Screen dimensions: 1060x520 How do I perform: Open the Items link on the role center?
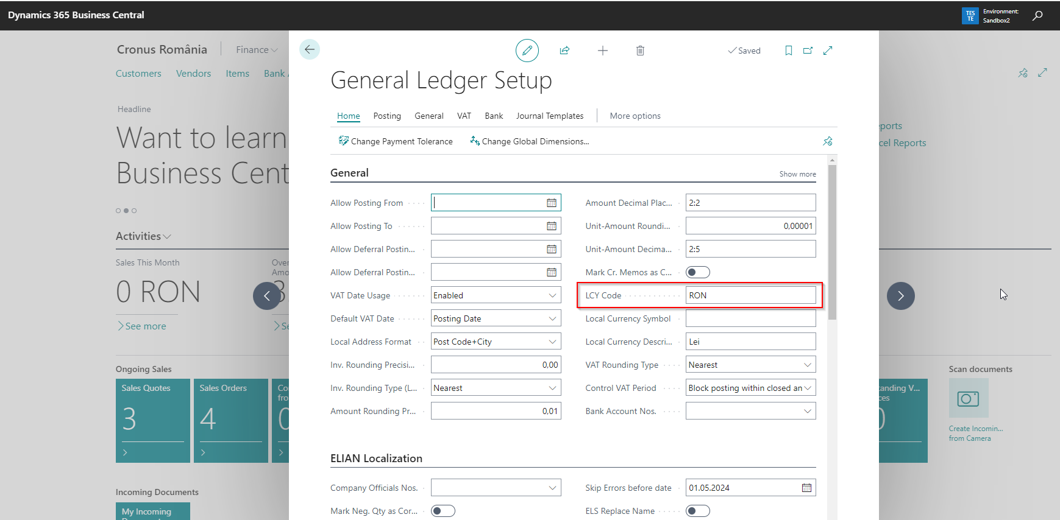(238, 73)
